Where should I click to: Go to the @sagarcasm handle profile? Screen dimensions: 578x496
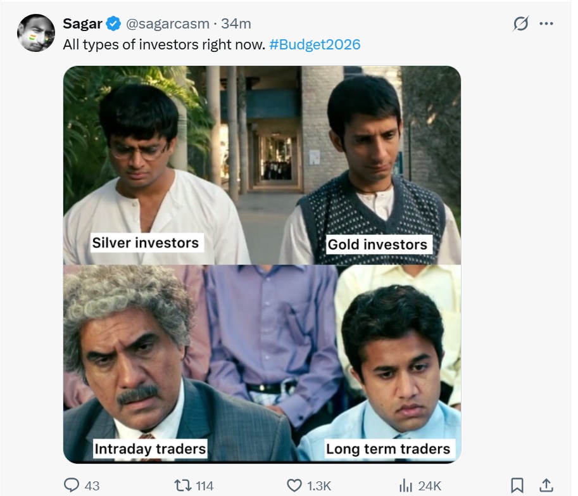click(x=167, y=24)
